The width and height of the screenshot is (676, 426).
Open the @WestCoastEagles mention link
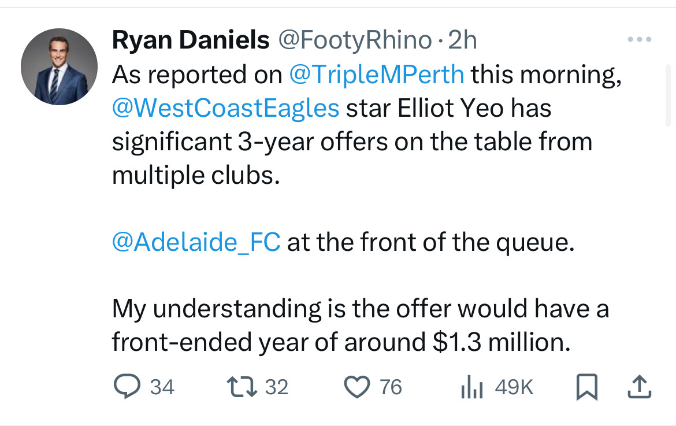coord(225,108)
